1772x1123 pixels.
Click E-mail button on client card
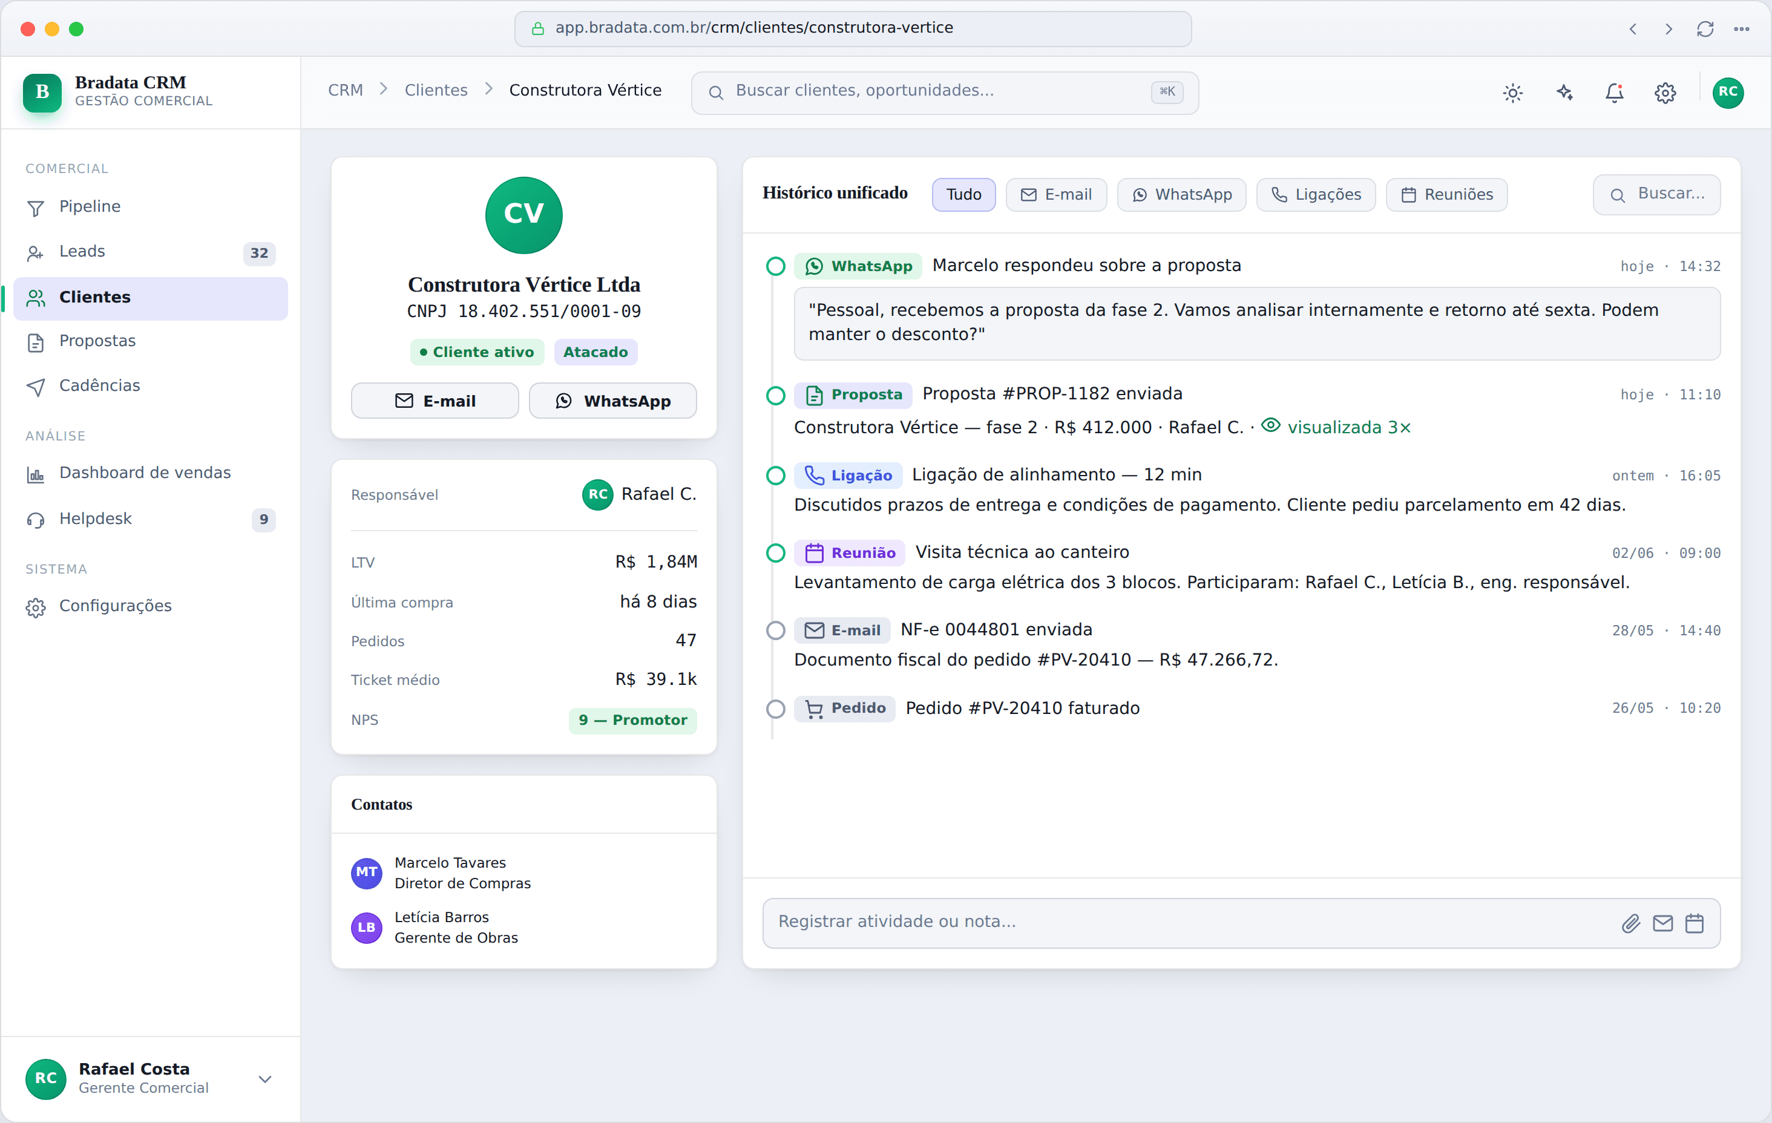tap(434, 401)
